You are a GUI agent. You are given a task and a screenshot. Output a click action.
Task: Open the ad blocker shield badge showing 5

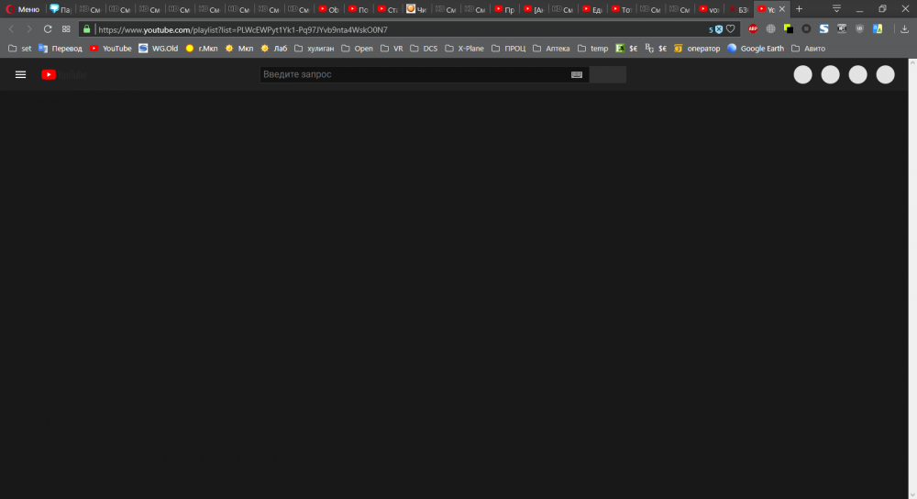click(x=716, y=29)
